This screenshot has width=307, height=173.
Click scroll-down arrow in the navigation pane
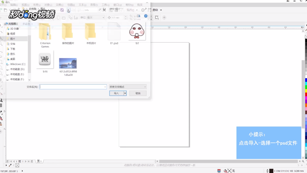29,80
